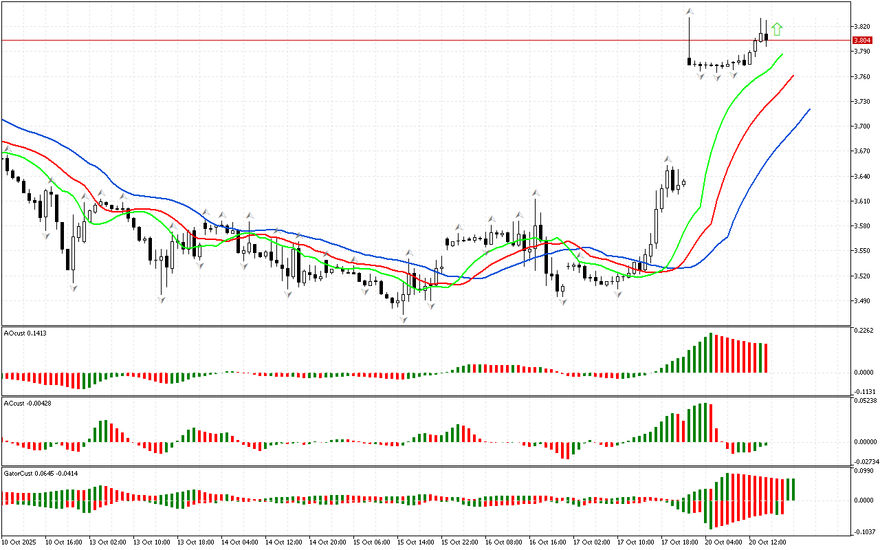This screenshot has width=880, height=550.
Task: Click the red 3.804 current price tag
Action: [x=861, y=41]
